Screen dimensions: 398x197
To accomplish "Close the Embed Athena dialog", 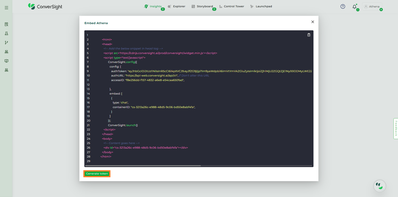I will pos(313,22).
